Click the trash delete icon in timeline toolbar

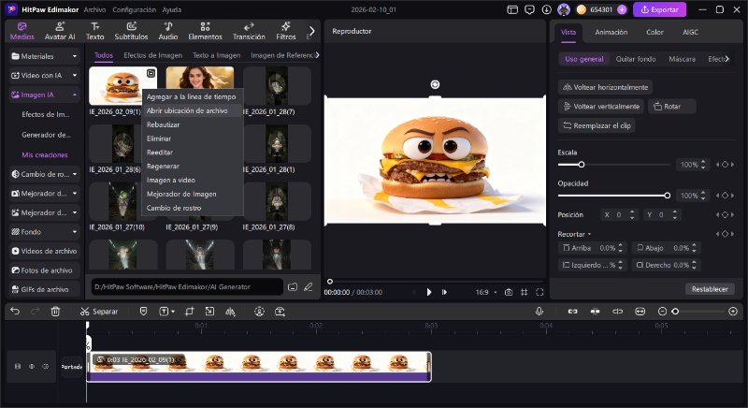click(x=55, y=311)
